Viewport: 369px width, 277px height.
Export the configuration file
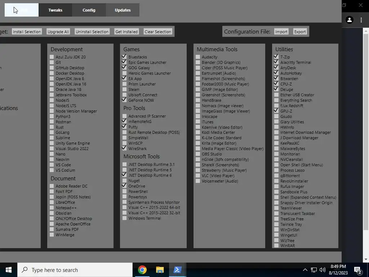300,32
